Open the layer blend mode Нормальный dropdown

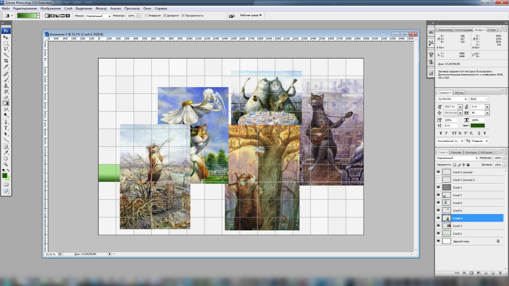(457, 158)
